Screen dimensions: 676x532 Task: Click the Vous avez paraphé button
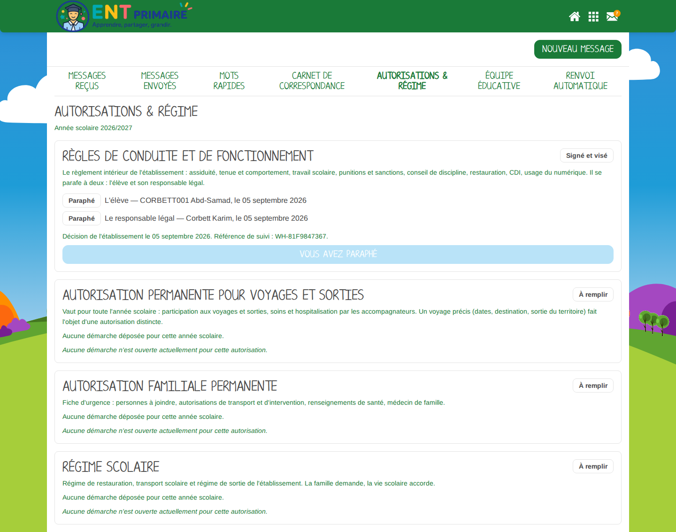[338, 254]
